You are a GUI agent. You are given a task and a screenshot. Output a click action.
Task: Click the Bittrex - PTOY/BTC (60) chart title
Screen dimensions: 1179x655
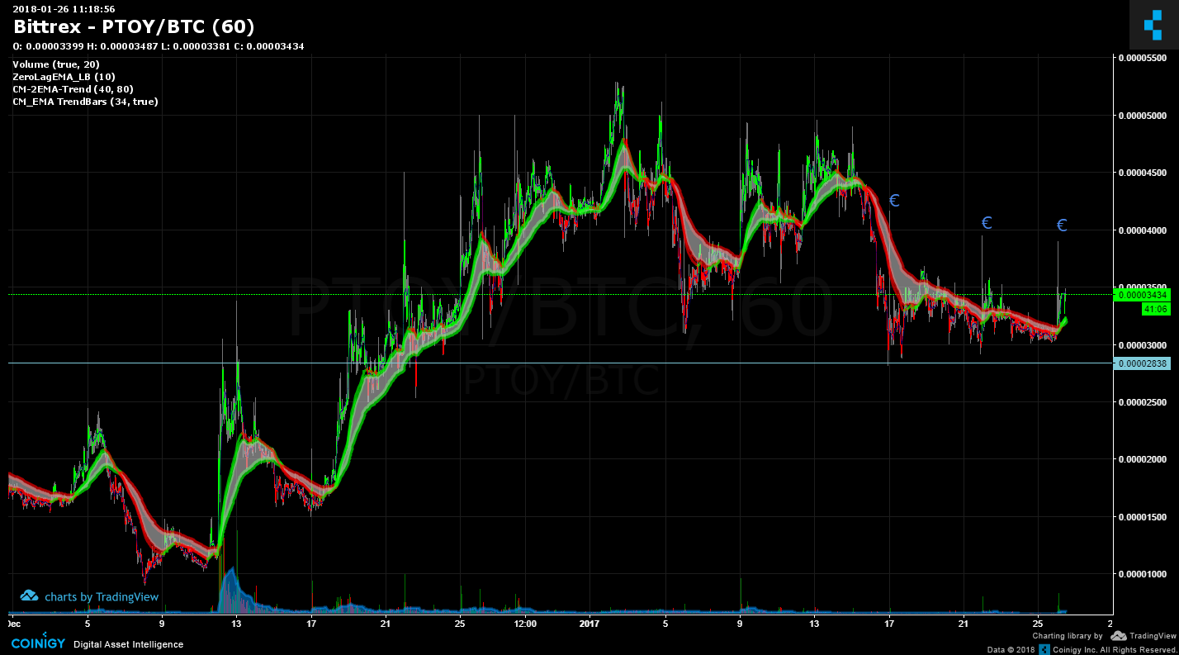click(134, 27)
